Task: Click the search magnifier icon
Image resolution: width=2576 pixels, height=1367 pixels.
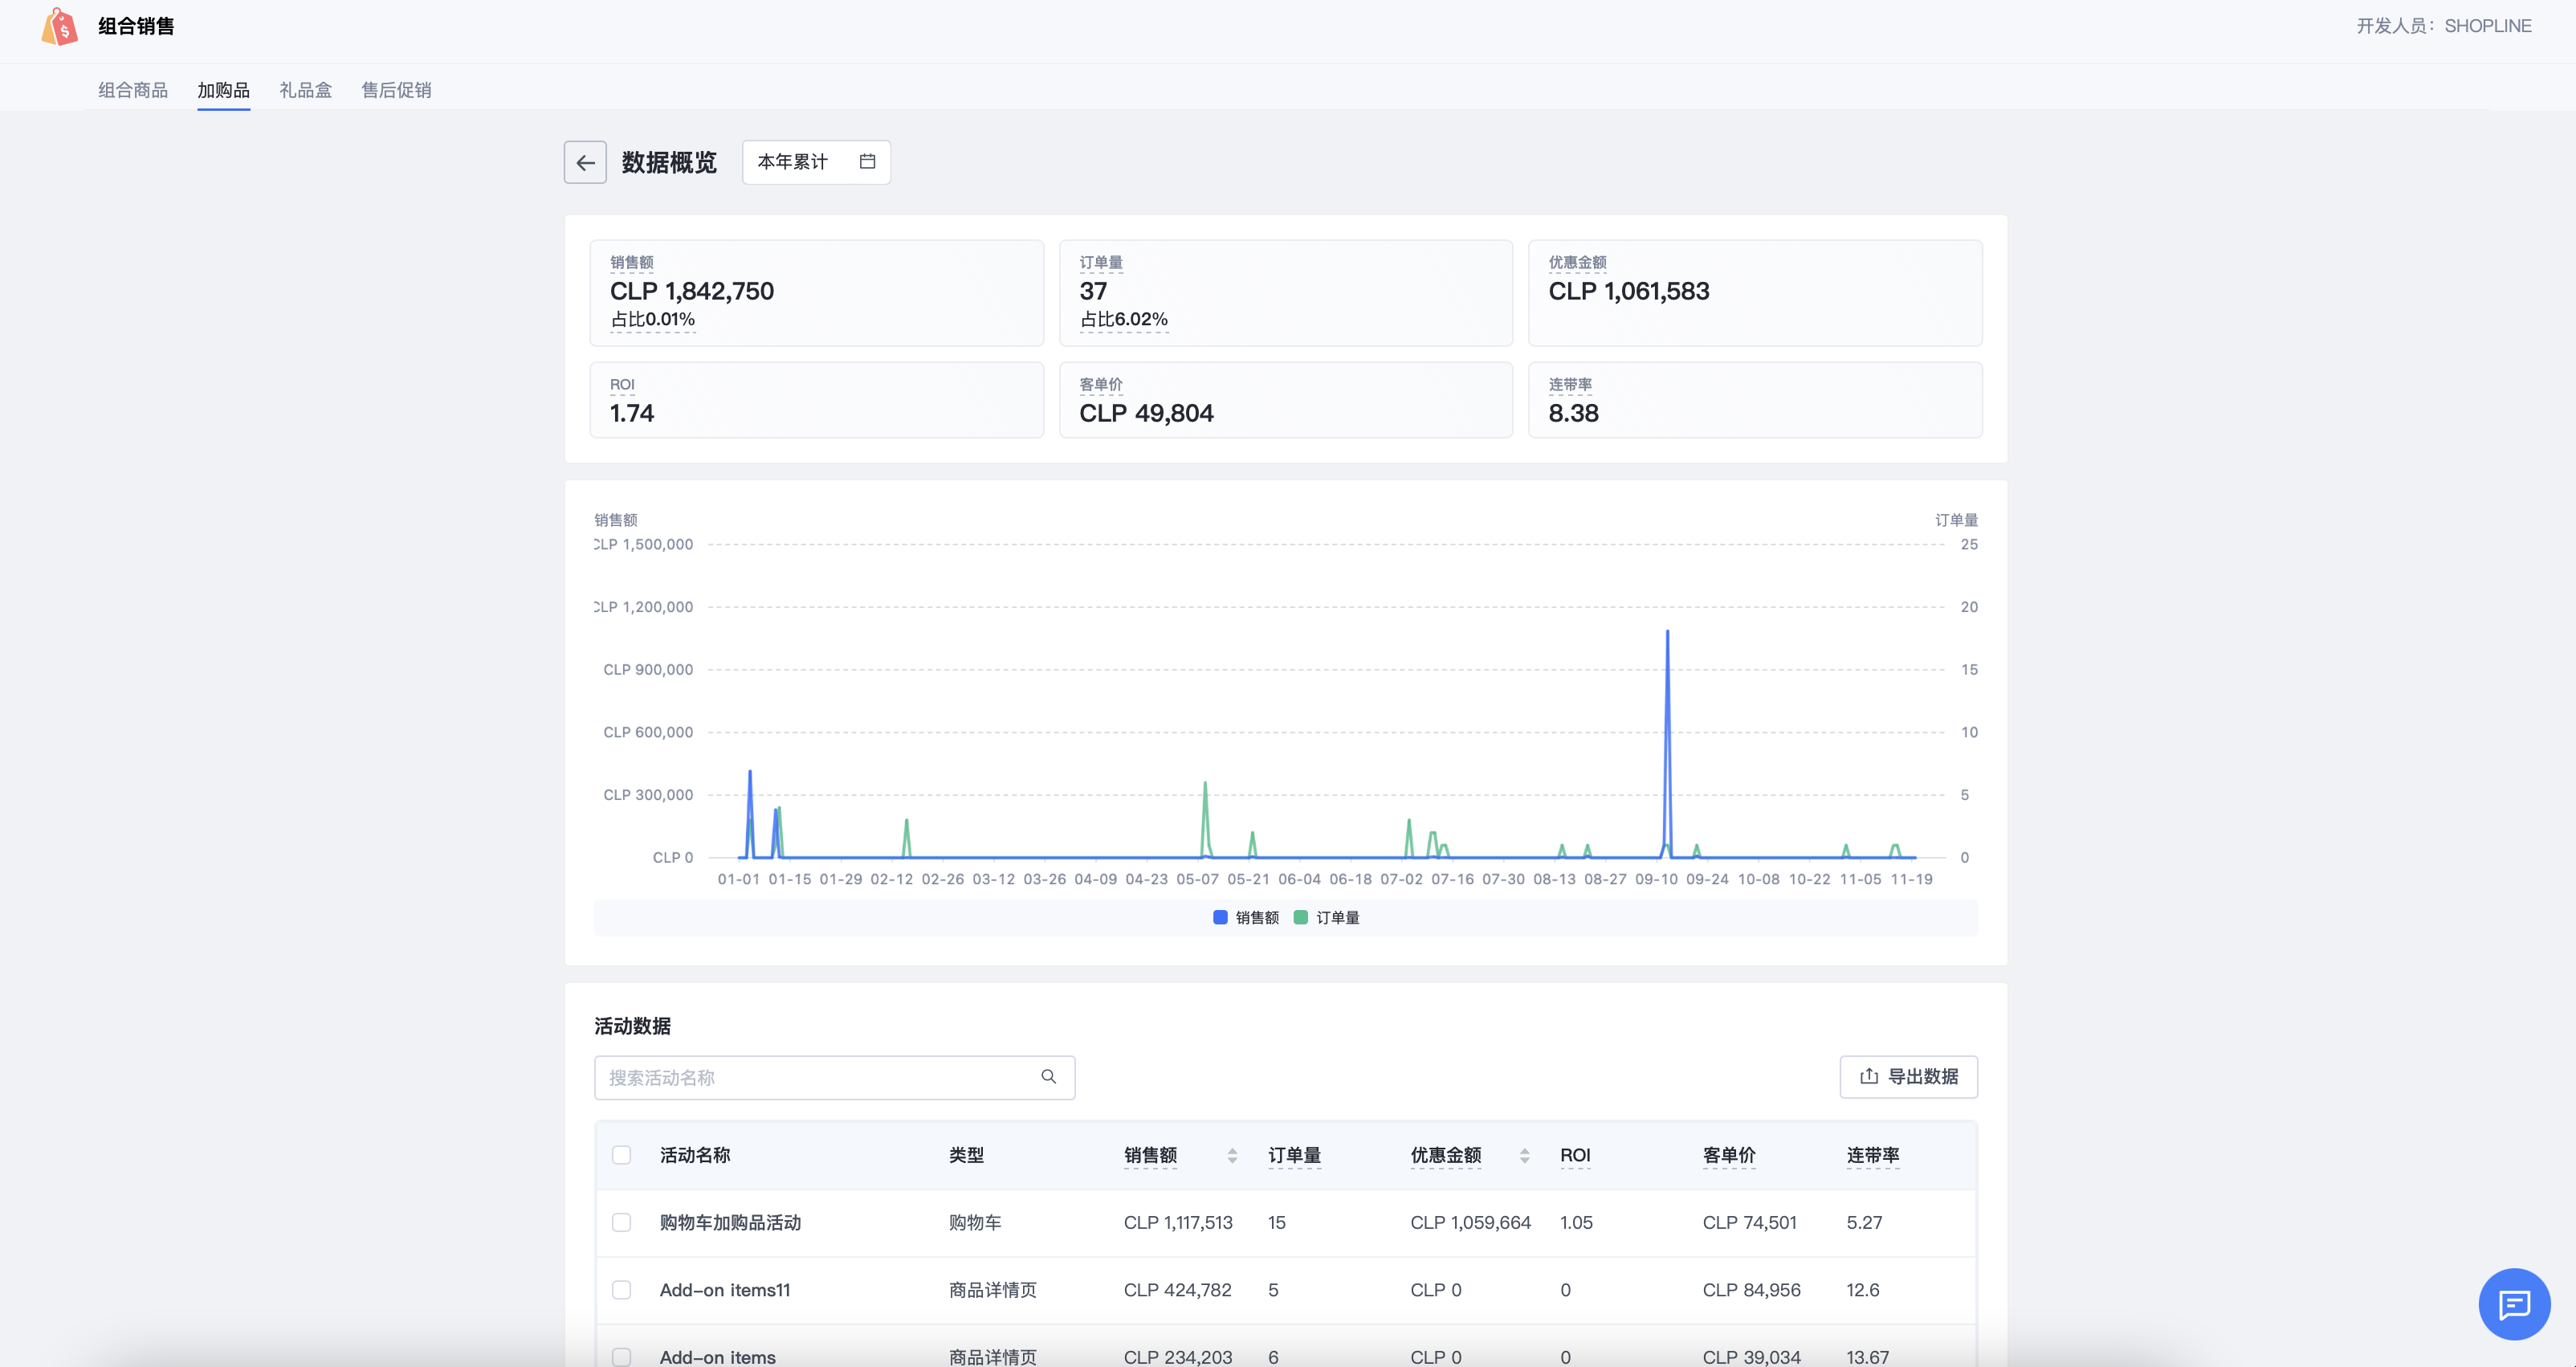Action: coord(1048,1076)
